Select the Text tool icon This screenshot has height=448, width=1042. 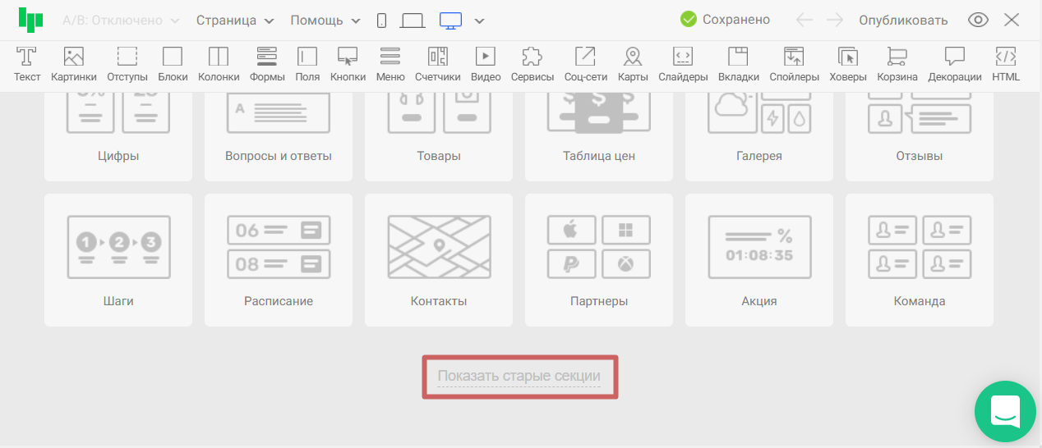click(27, 64)
